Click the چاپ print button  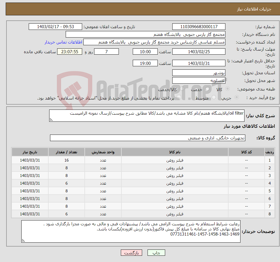click(156, 253)
